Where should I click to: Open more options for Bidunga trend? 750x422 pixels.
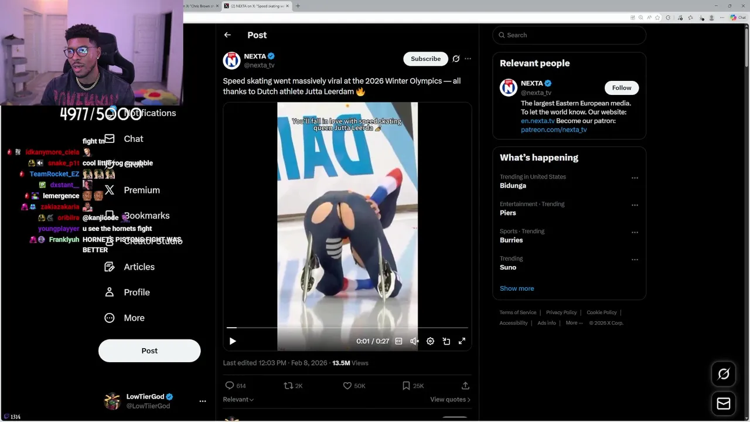click(x=635, y=178)
